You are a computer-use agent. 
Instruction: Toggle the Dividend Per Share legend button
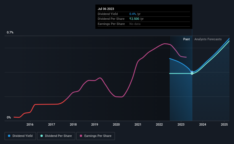(56, 136)
